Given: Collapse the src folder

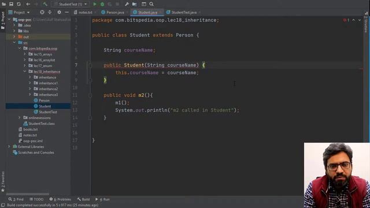Looking at the screenshot, I should pos(14,42).
